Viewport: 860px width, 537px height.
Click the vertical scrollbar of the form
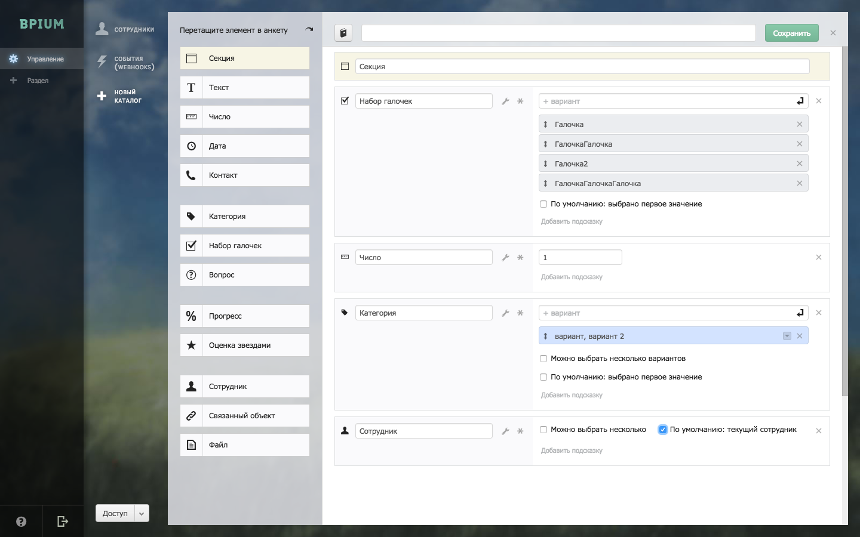point(844,221)
